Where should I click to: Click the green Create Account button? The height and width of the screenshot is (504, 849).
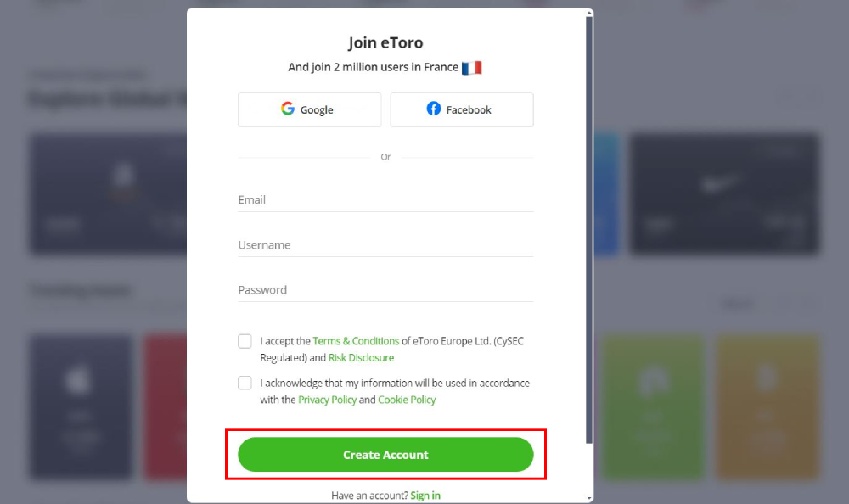point(385,455)
